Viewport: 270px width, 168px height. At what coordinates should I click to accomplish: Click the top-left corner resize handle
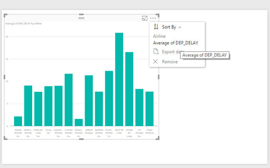(5, 16)
